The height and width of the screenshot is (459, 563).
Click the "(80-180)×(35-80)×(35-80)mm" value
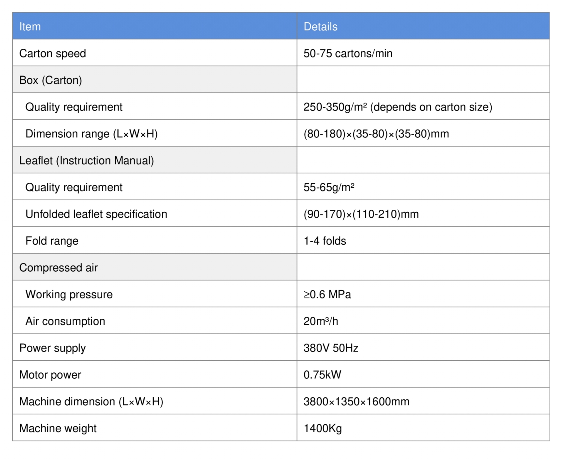point(376,134)
